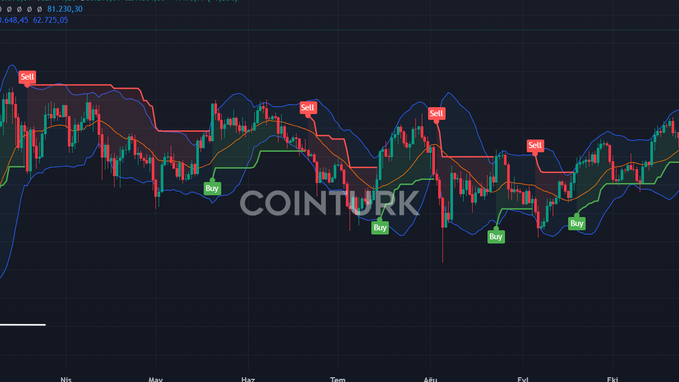This screenshot has width=679, height=382.
Task: Click the Buy marker between Tem and Ağu
Action: coord(380,228)
